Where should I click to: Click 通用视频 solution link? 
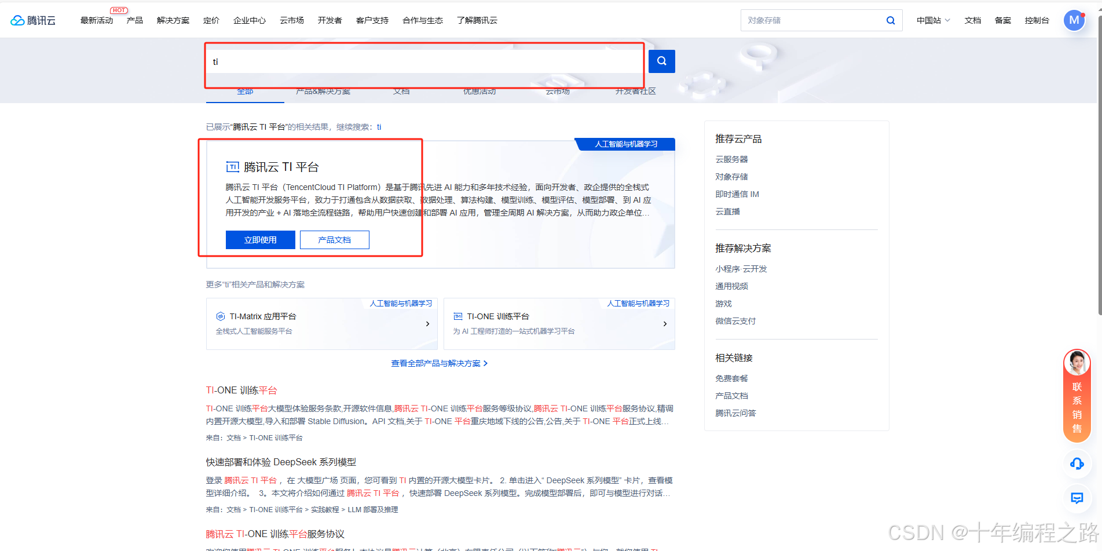click(x=731, y=286)
